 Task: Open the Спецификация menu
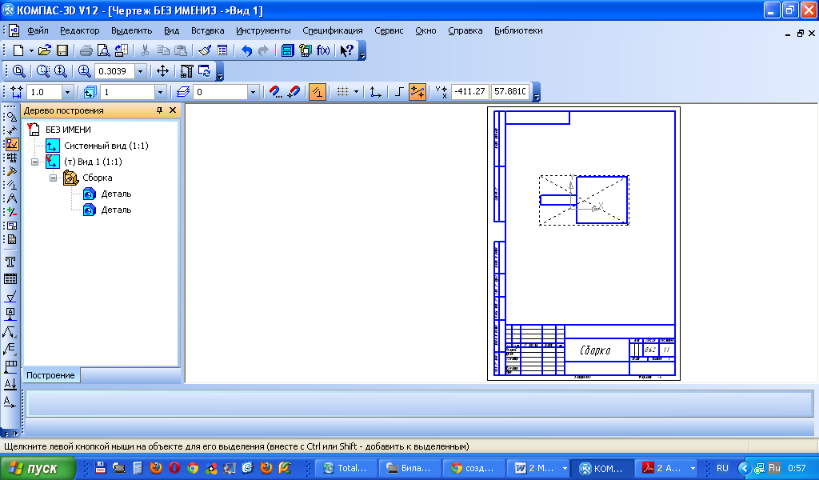[x=333, y=30]
